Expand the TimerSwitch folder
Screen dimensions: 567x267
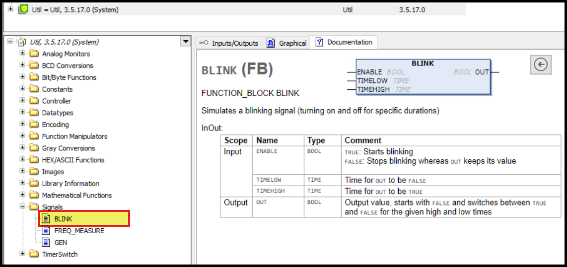click(22, 254)
